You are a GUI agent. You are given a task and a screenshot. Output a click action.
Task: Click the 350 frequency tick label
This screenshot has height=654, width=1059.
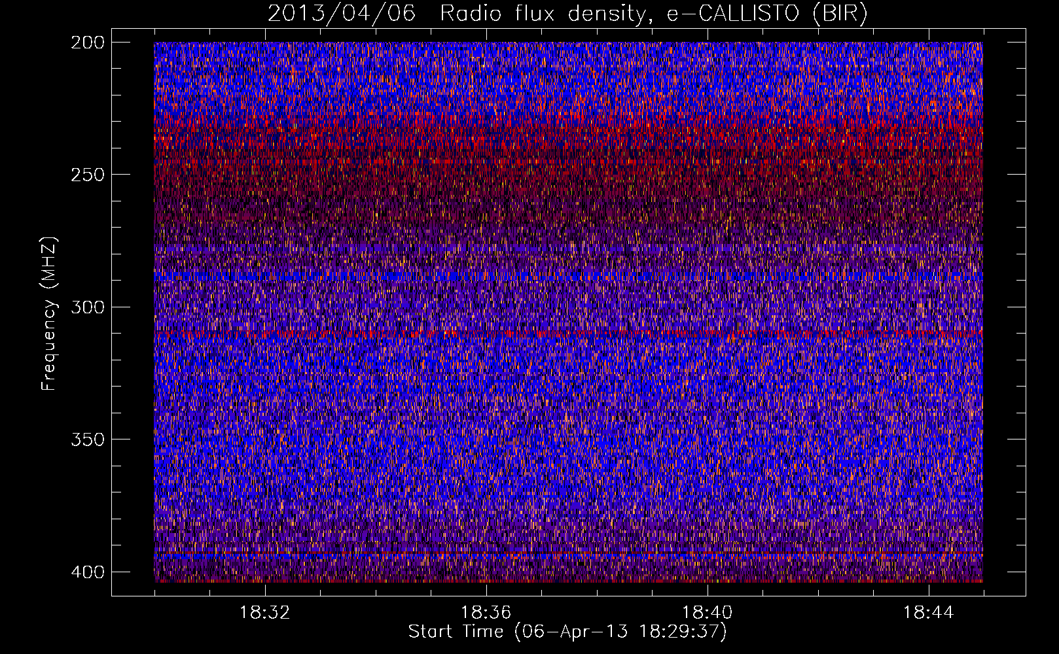pos(87,439)
